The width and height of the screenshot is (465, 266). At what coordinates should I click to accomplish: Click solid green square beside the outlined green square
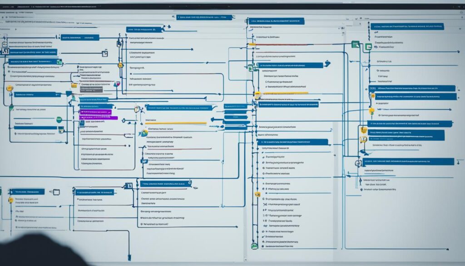pos(355,44)
